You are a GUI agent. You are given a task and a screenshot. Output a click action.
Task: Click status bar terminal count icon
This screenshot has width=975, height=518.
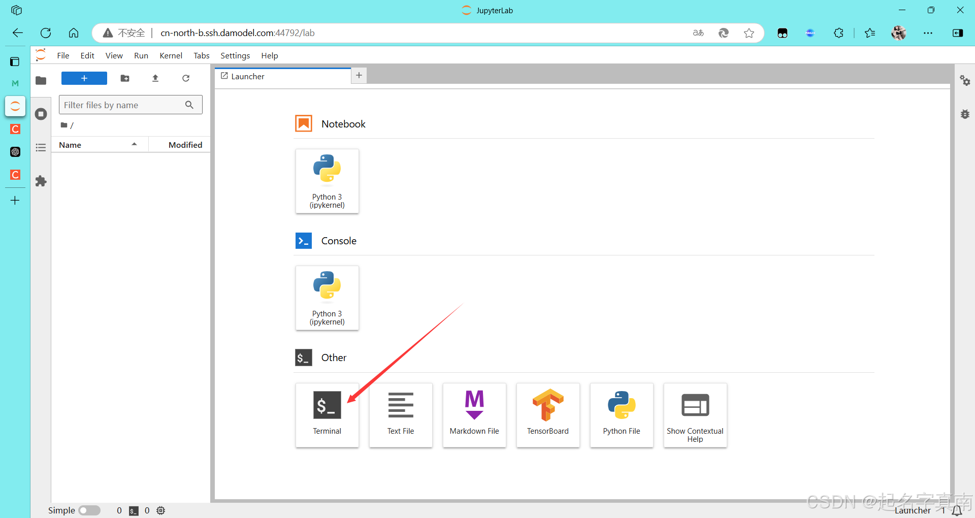(x=134, y=510)
